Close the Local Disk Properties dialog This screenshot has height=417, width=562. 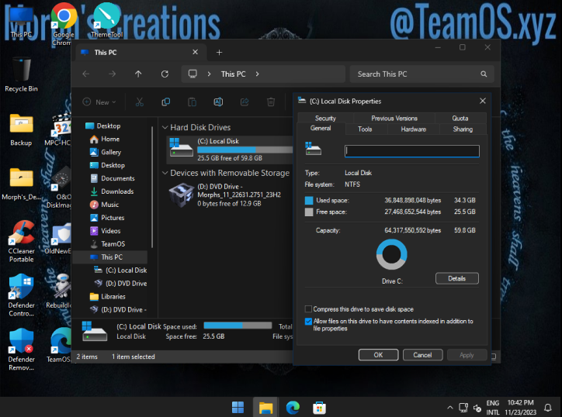coord(483,101)
